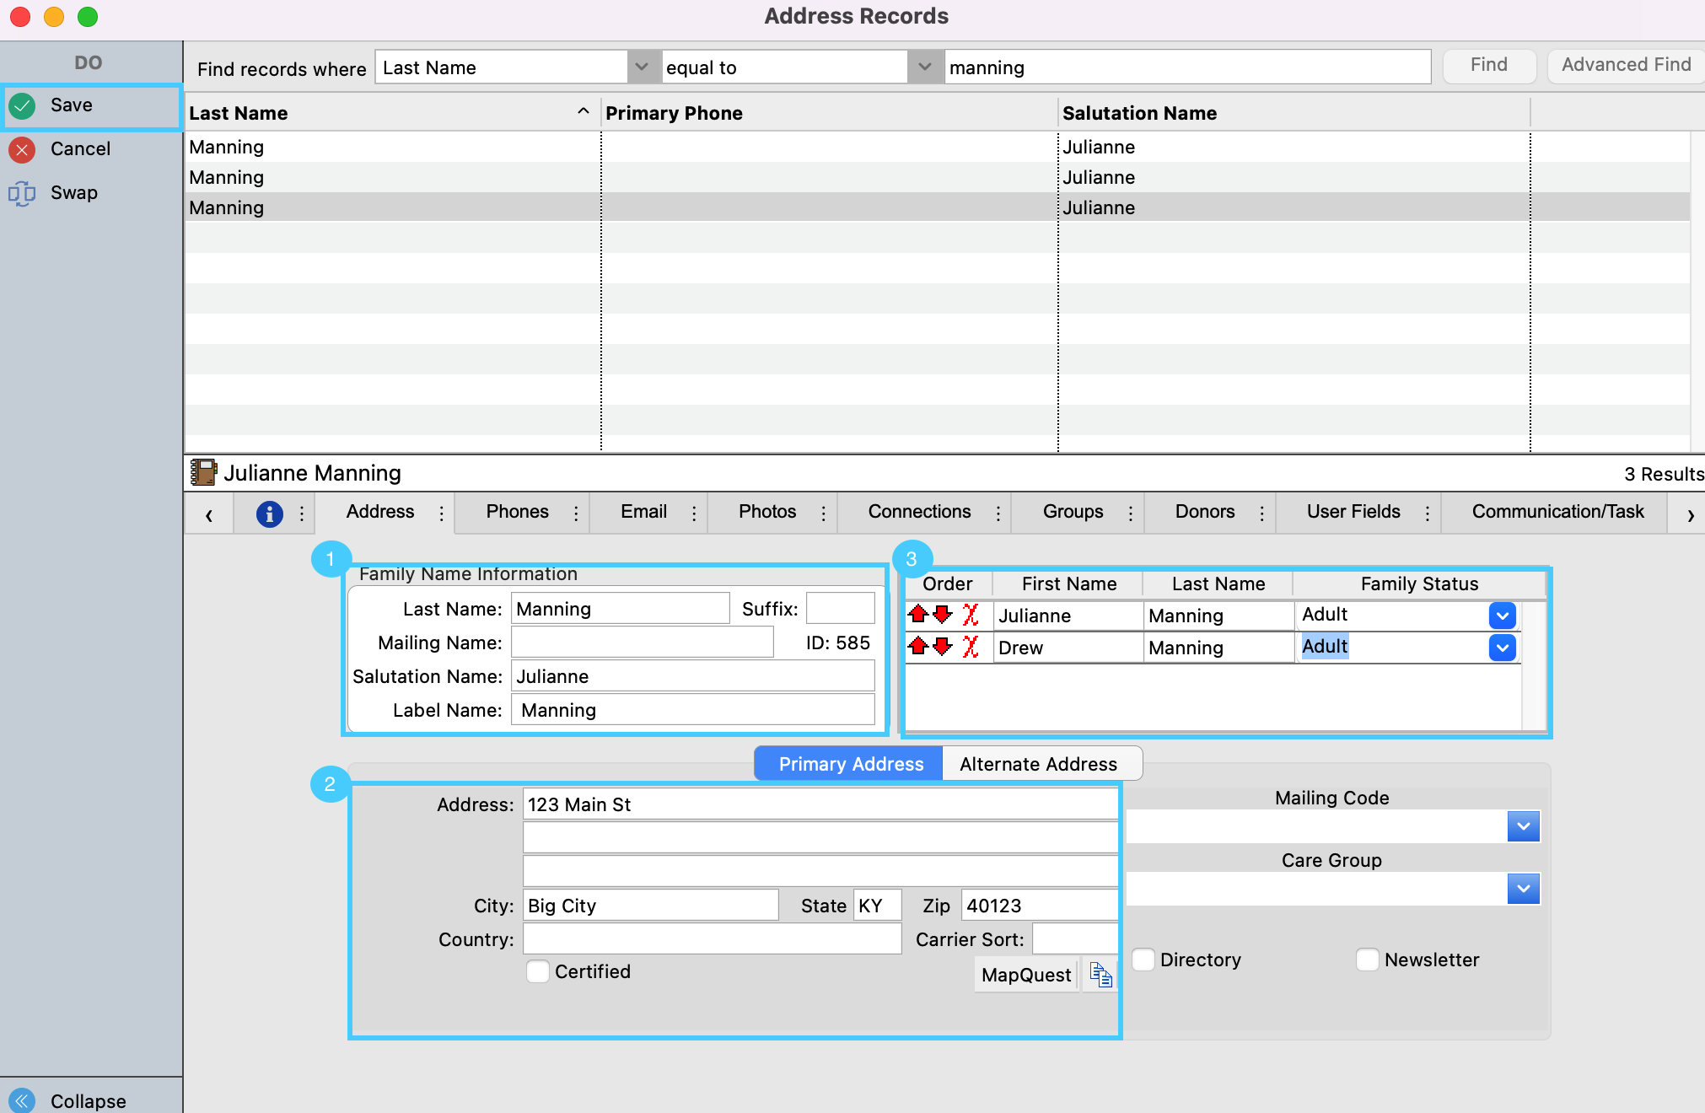The image size is (1705, 1113).
Task: Delete Drew using the red X icon
Action: point(971,647)
